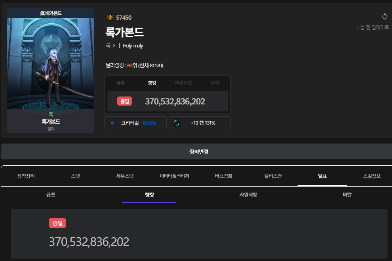Image resolution: width=392 pixels, height=261 pixels.
Task: Switch to the 탈리스만 tab
Action: [273, 176]
